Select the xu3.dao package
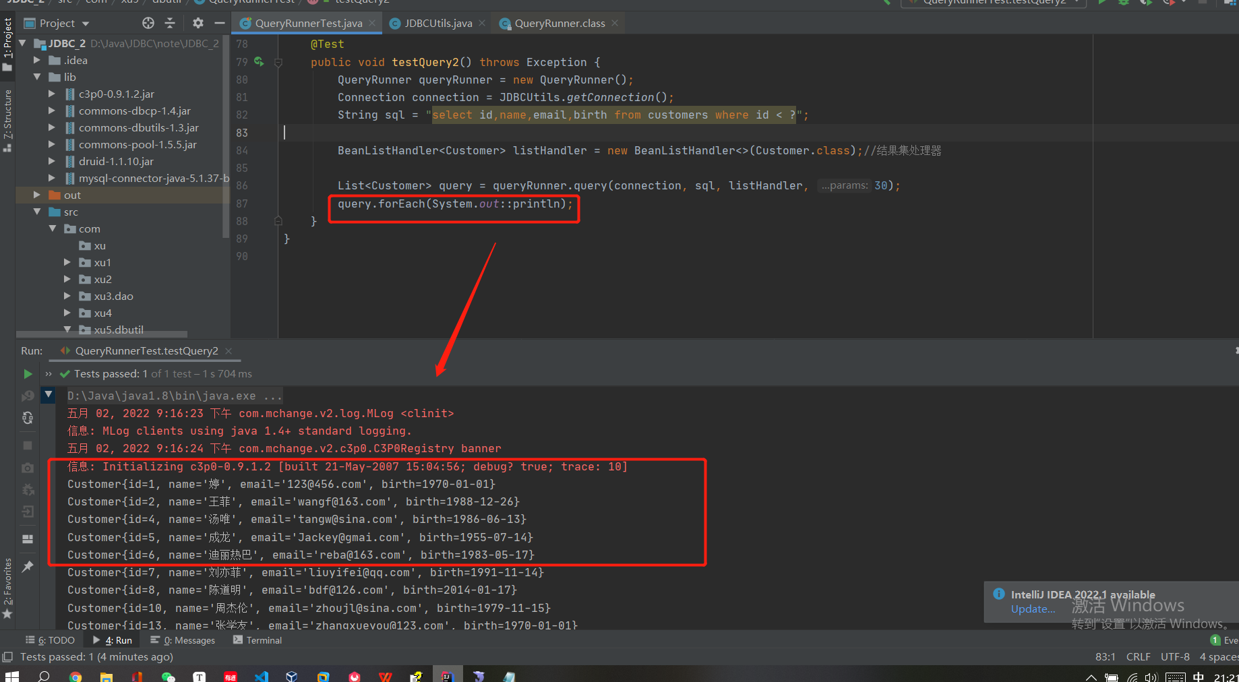Viewport: 1239px width, 682px height. 113,296
